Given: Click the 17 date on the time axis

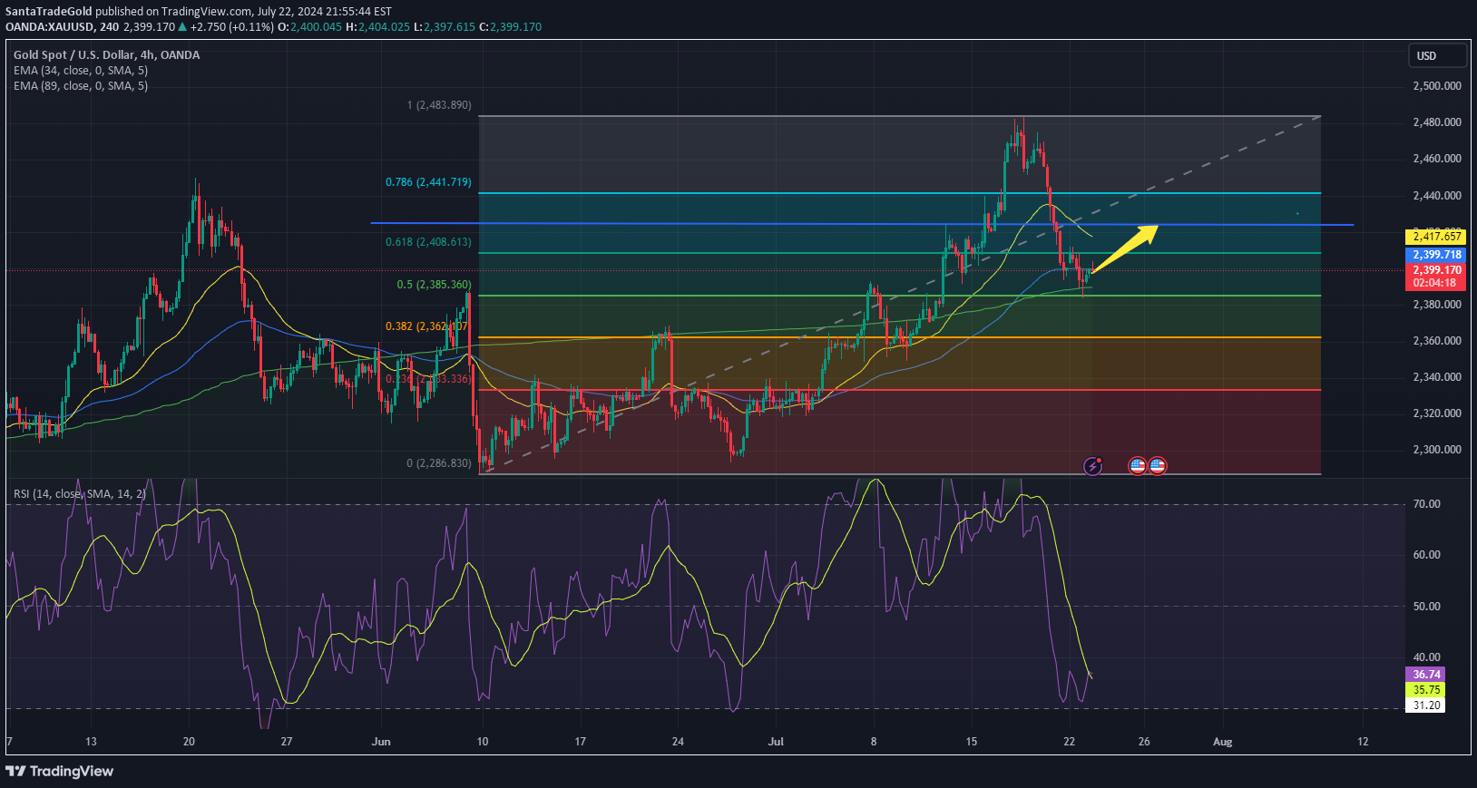Looking at the screenshot, I should pos(580,742).
